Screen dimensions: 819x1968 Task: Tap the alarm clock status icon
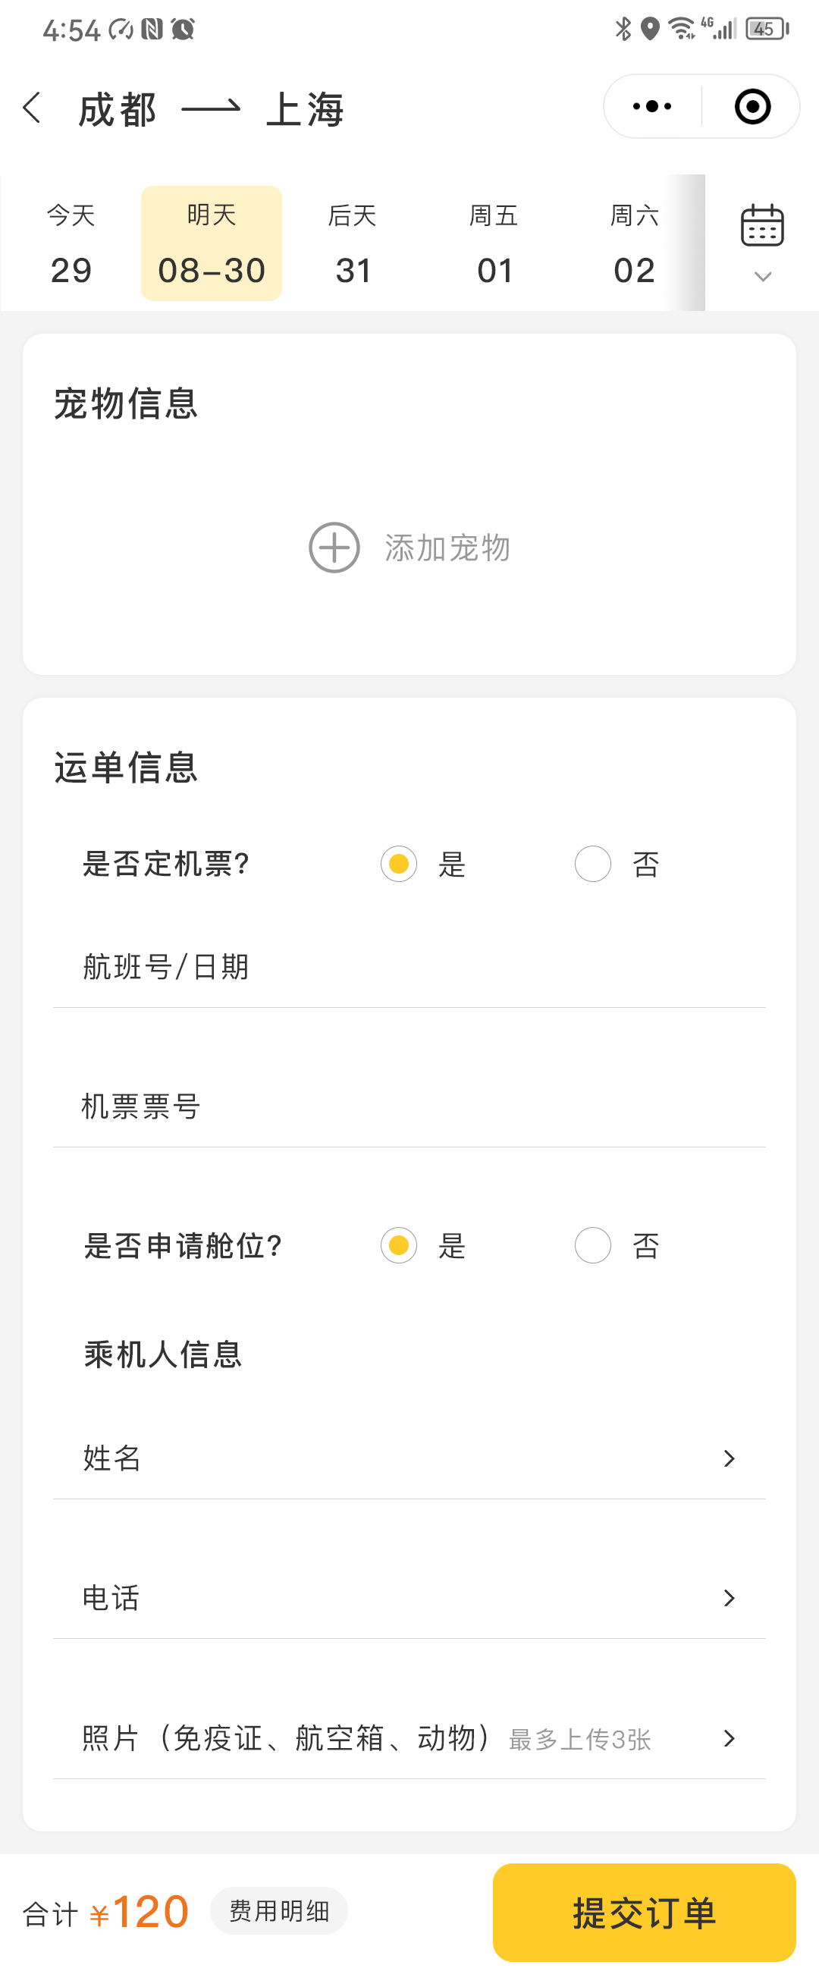[x=183, y=29]
